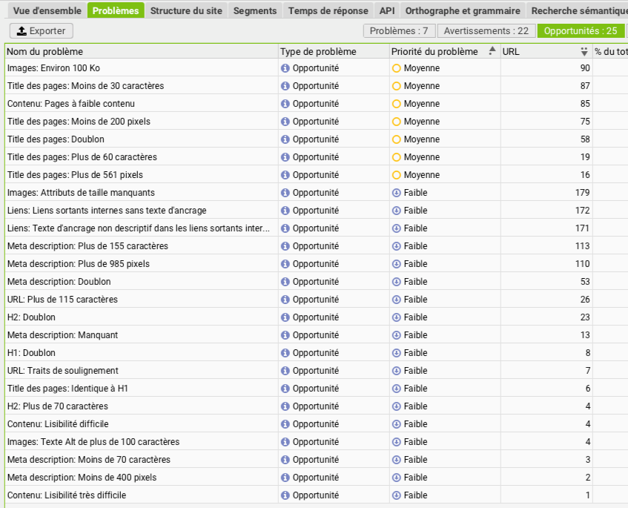Filter by Avertissements : 22 button
628x508 pixels.
[486, 31]
